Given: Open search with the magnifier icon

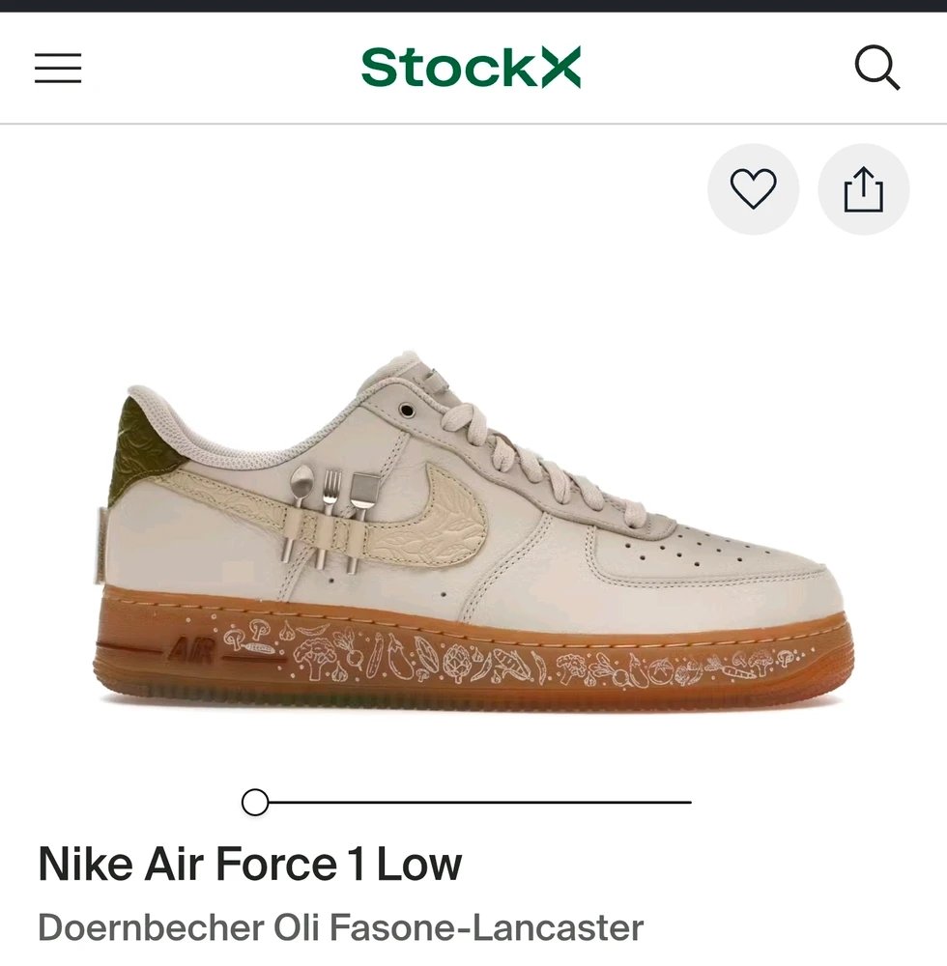Looking at the screenshot, I should [876, 69].
